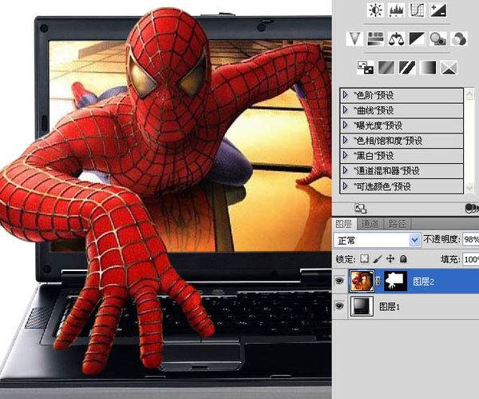Click the 不透明度 opacity value field
Image resolution: width=479 pixels, height=399 pixels.
[x=471, y=240]
